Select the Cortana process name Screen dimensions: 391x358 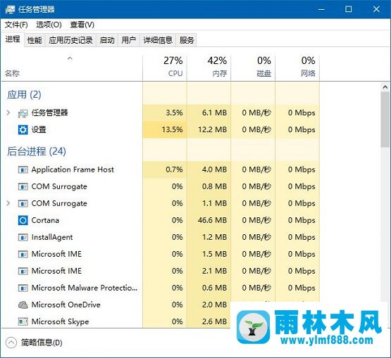[45, 220]
